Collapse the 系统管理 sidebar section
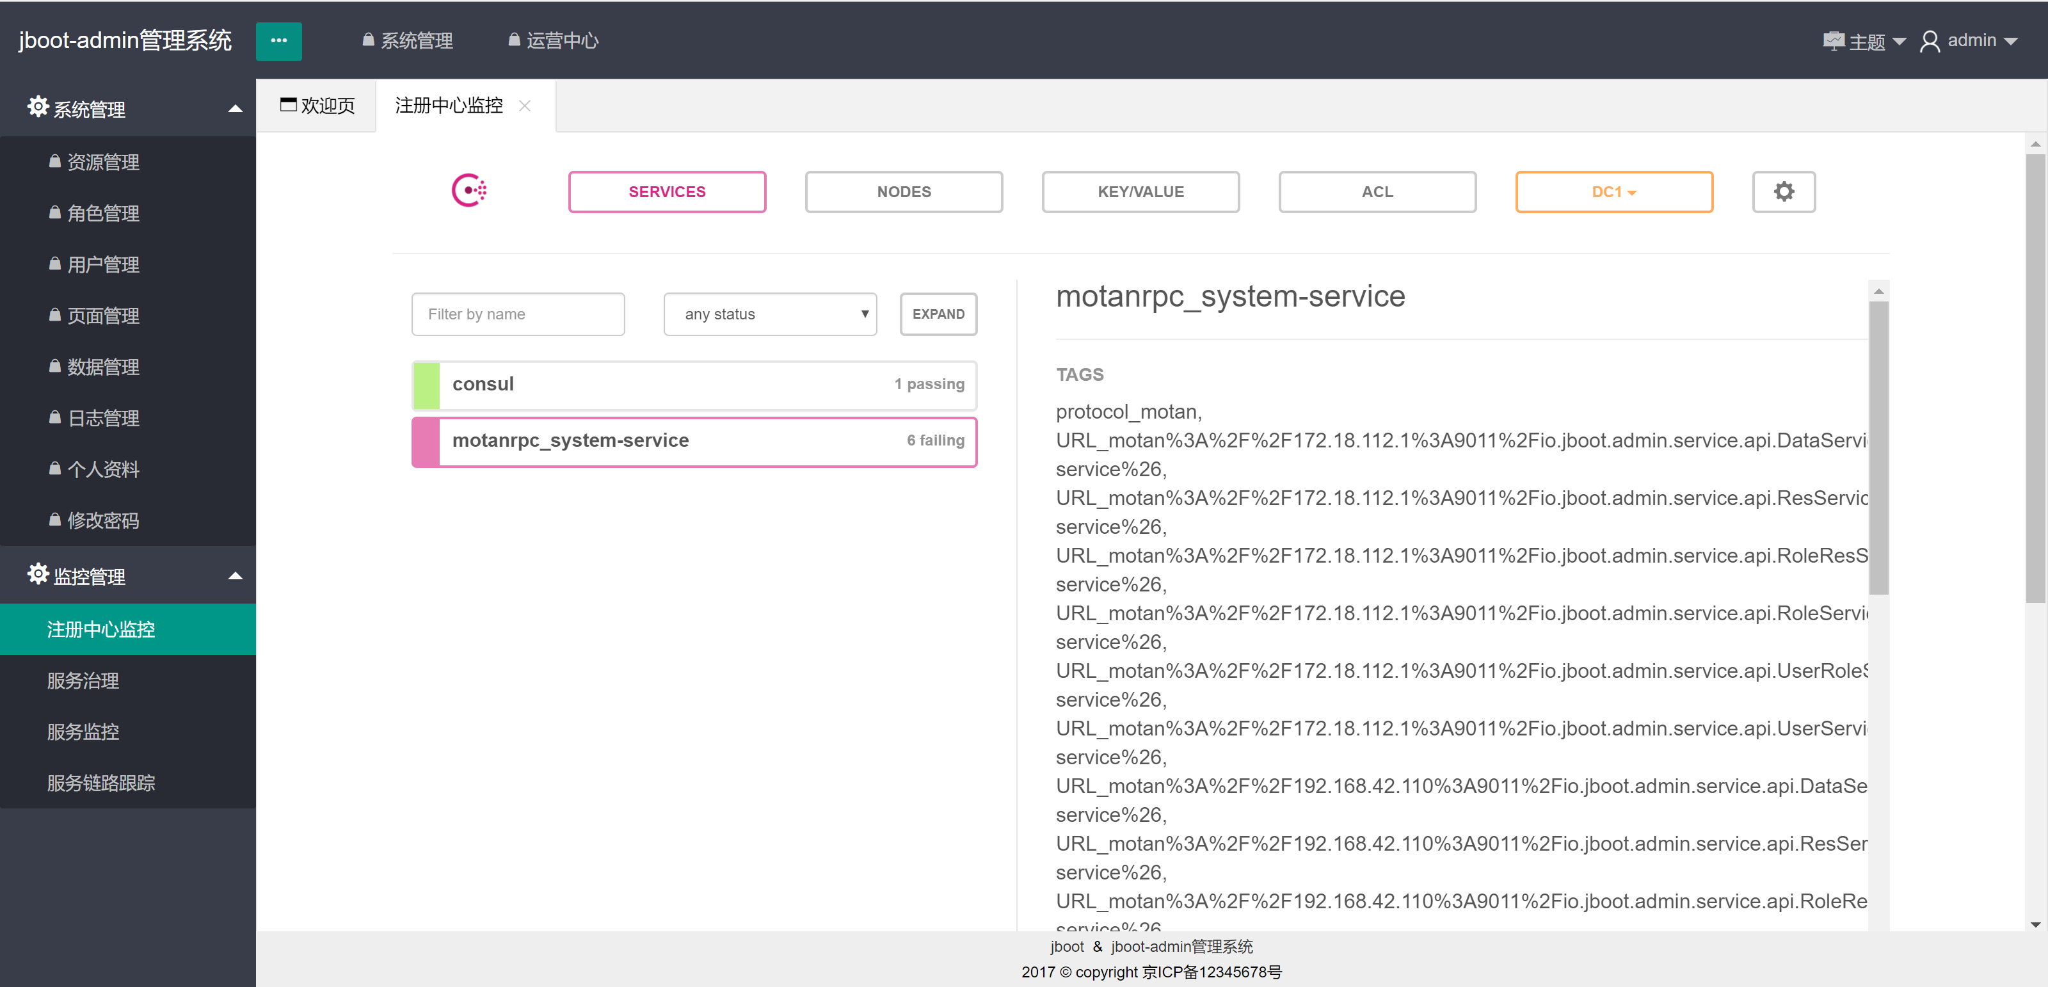The image size is (2048, 987). [x=234, y=109]
